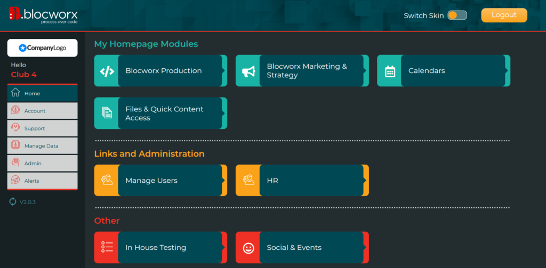
Task: Open the Social & Events module
Action: (x=302, y=247)
